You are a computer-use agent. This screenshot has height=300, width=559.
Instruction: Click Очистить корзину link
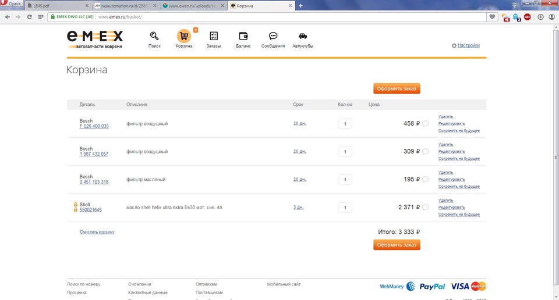[x=97, y=232]
